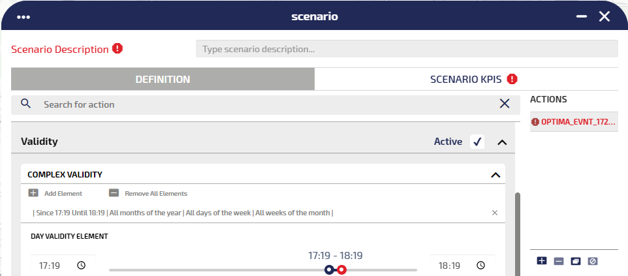Click the disable action icon
This screenshot has height=276, width=628.
(592, 261)
